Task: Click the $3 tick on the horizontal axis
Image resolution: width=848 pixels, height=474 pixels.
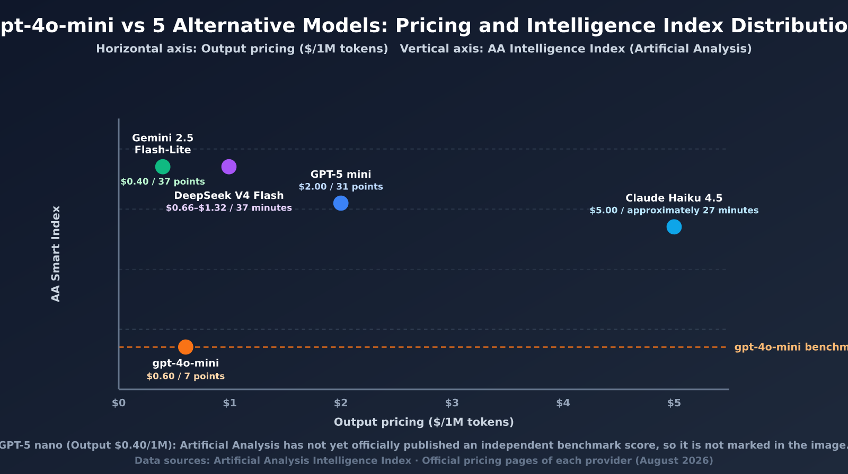Action: coord(452,403)
